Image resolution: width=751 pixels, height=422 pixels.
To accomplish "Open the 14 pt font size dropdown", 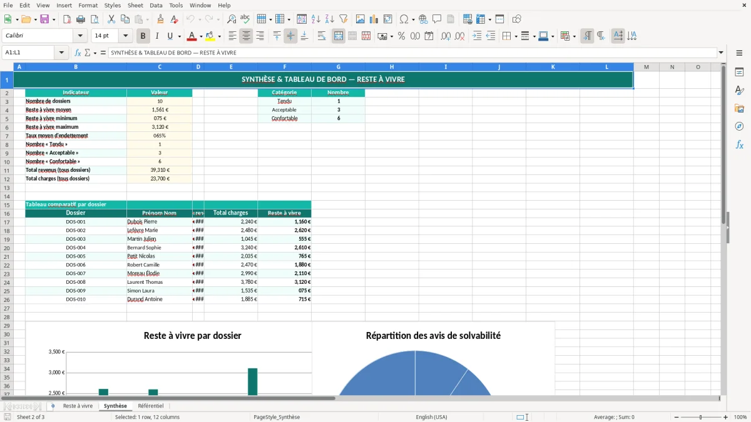I will [125, 36].
